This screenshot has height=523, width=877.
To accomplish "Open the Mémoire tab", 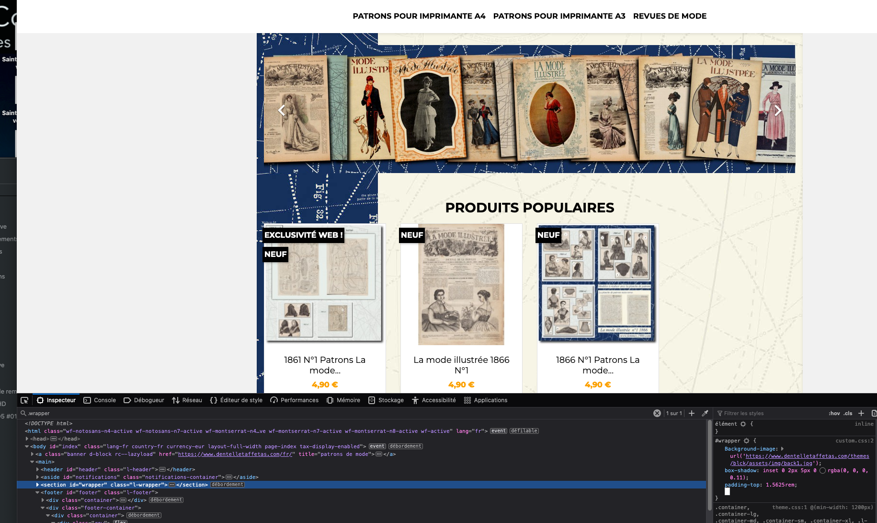I will click(343, 400).
